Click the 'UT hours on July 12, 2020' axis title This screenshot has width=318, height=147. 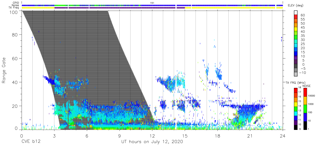pos(152,142)
